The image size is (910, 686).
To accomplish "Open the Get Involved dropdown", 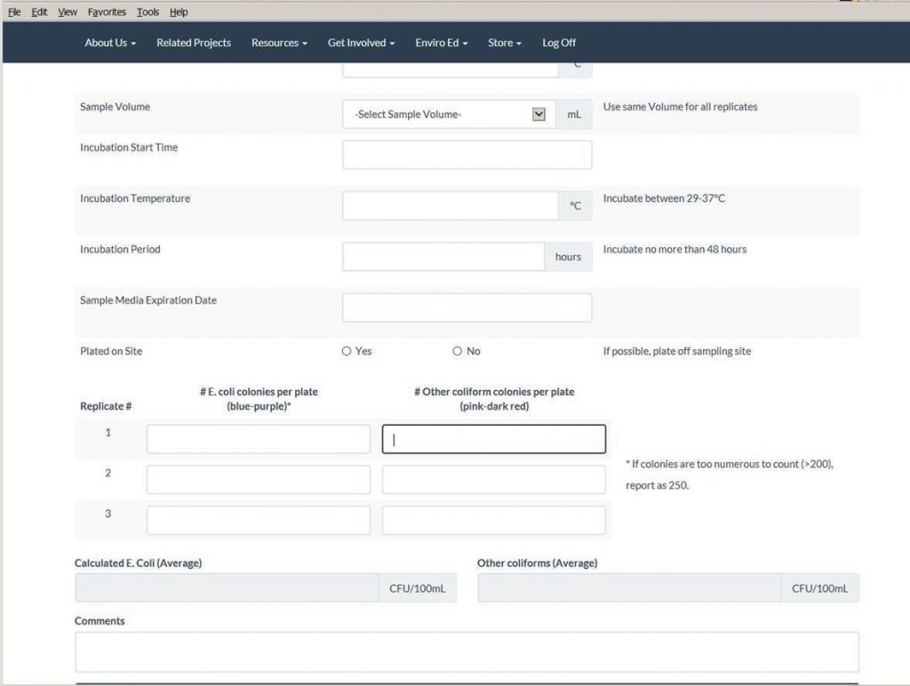I will coord(361,43).
